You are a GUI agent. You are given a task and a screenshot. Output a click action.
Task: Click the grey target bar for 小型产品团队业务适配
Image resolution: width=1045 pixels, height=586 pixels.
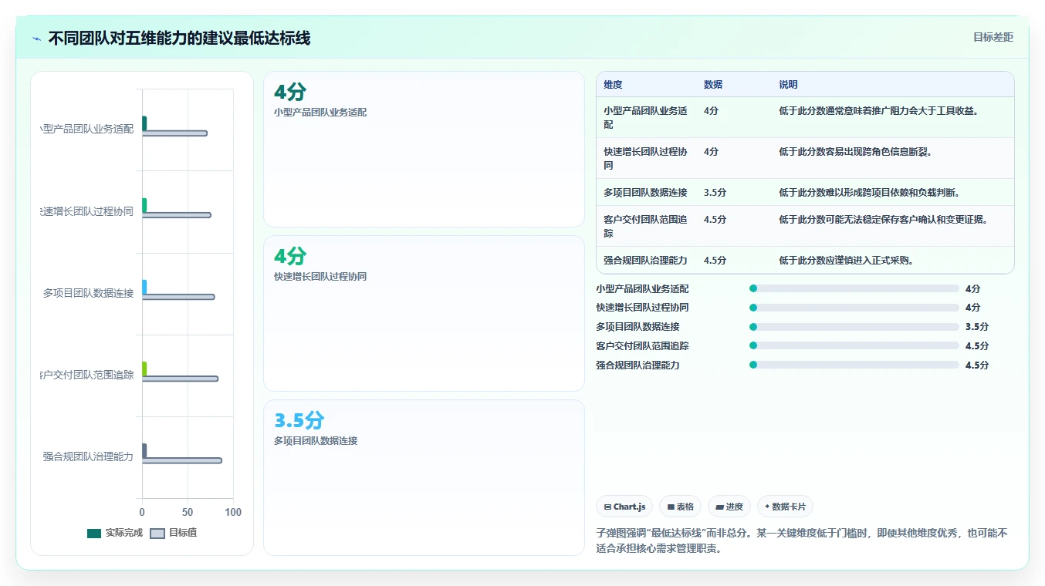pyautogui.click(x=174, y=133)
